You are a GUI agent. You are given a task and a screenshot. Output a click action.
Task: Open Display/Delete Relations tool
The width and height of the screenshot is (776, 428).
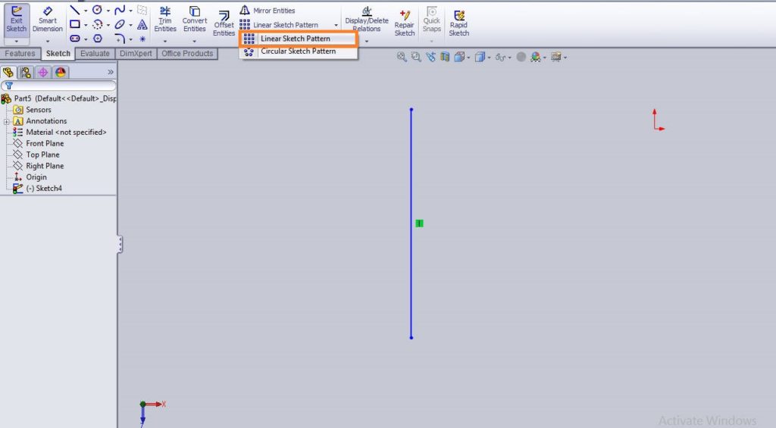tap(367, 19)
